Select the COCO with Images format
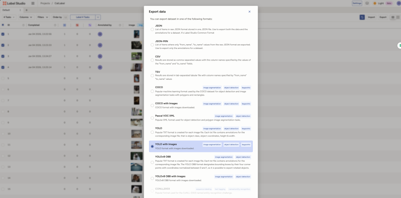 pos(152,106)
